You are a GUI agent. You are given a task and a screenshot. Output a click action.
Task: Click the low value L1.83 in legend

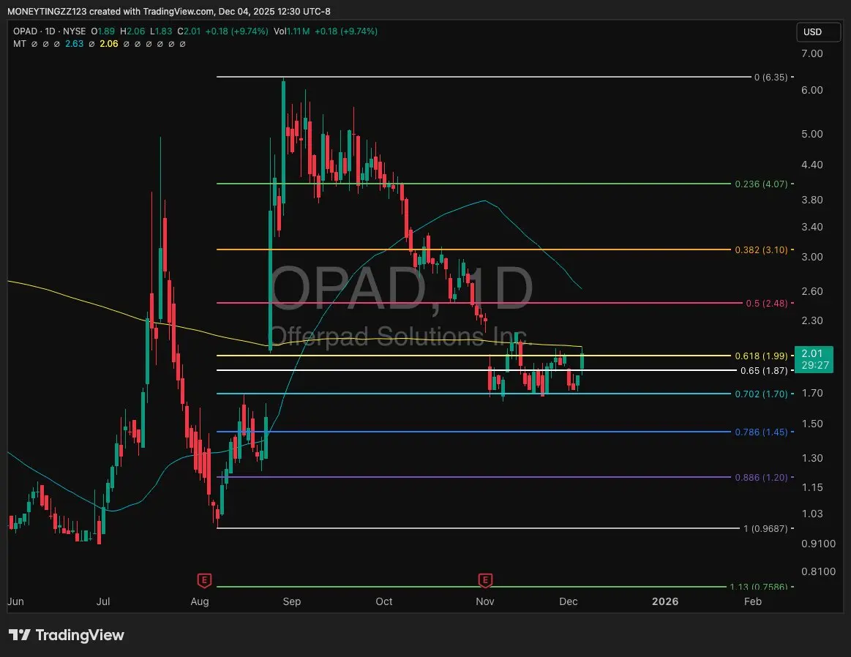coord(161,31)
